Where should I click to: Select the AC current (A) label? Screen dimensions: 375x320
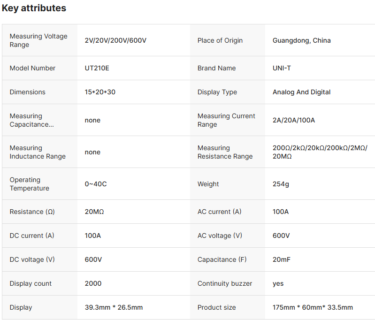(x=219, y=212)
